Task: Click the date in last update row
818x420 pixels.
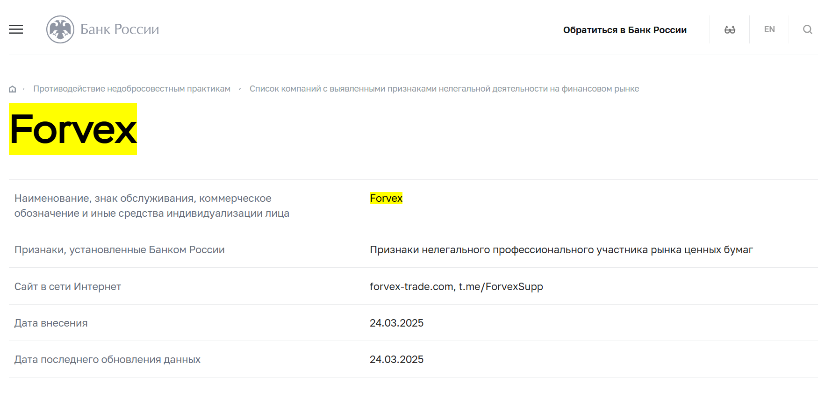Action: pos(396,359)
